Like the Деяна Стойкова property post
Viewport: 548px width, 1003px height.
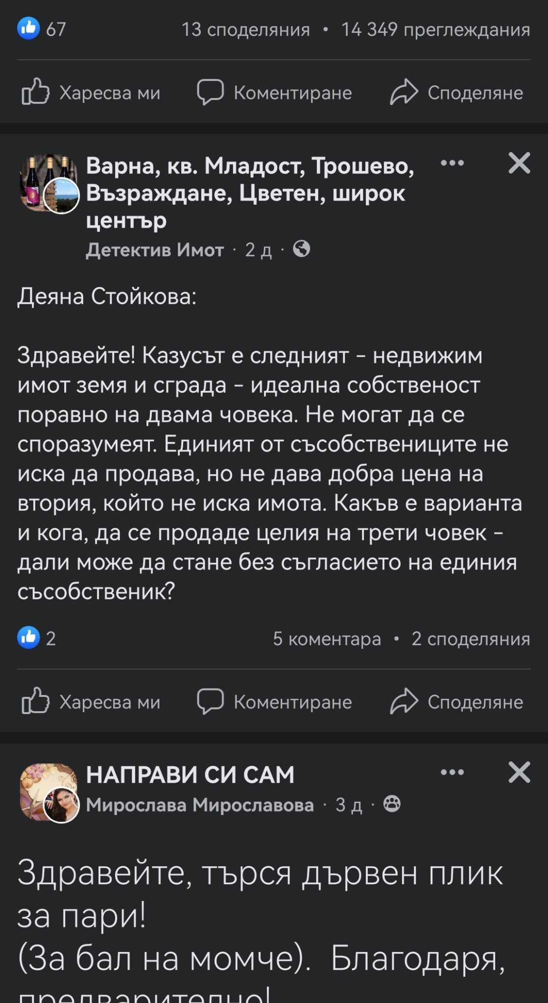coord(91,702)
